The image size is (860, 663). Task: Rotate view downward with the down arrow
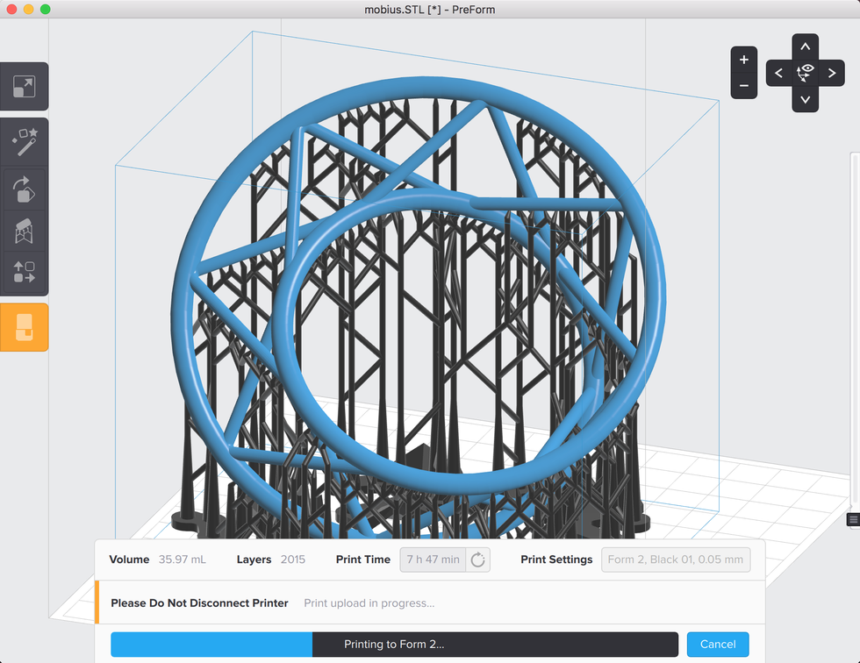(x=805, y=100)
